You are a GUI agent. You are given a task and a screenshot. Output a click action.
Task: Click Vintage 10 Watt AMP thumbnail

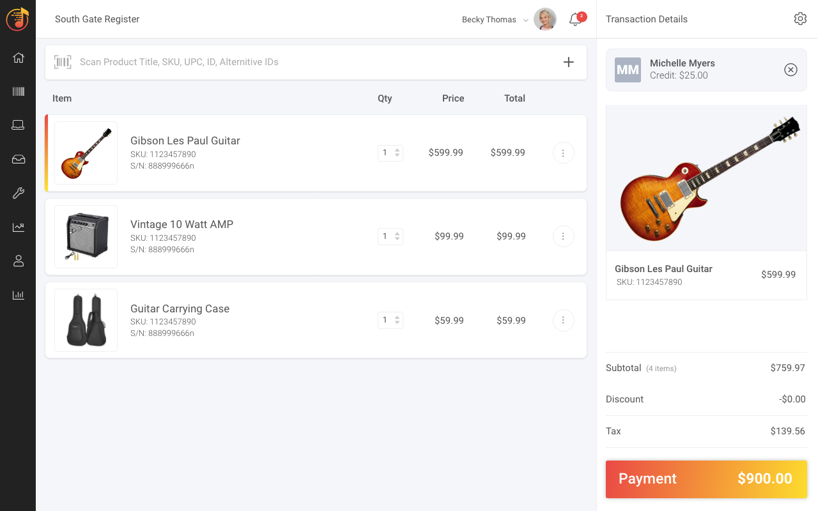pos(86,236)
